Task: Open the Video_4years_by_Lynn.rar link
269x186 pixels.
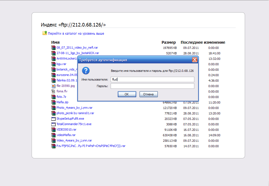Action: (74, 140)
